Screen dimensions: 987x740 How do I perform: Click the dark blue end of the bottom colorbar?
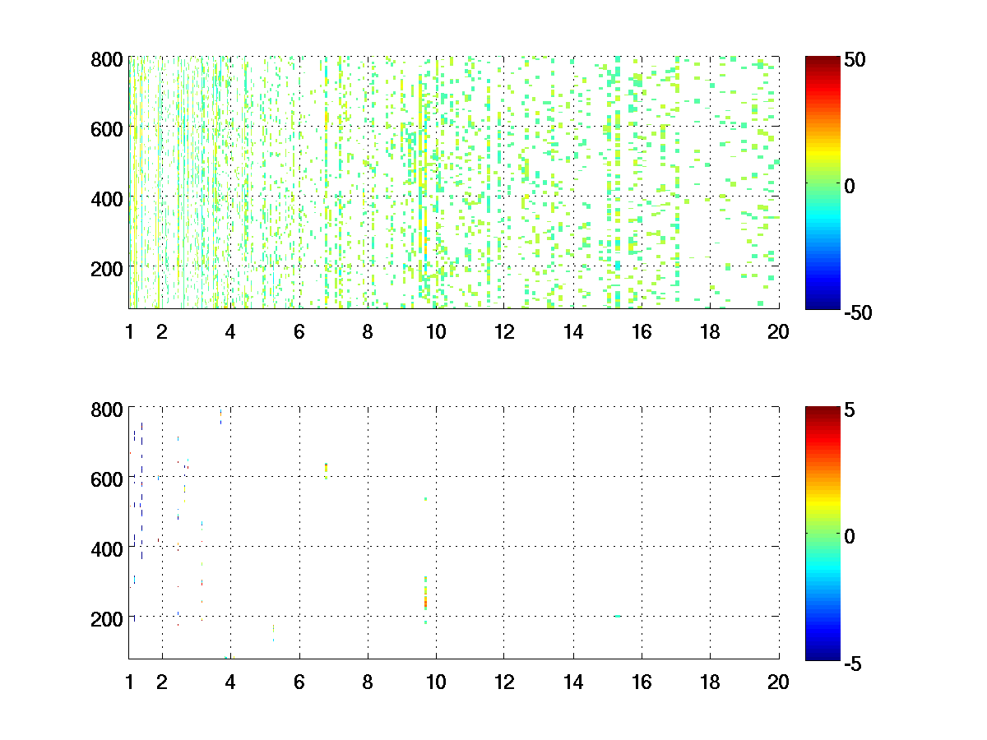pyautogui.click(x=822, y=654)
